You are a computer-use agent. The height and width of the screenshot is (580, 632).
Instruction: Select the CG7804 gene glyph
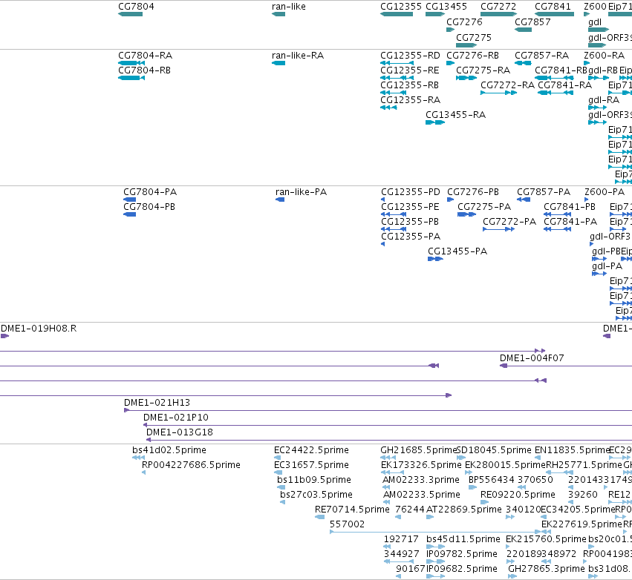pos(130,14)
